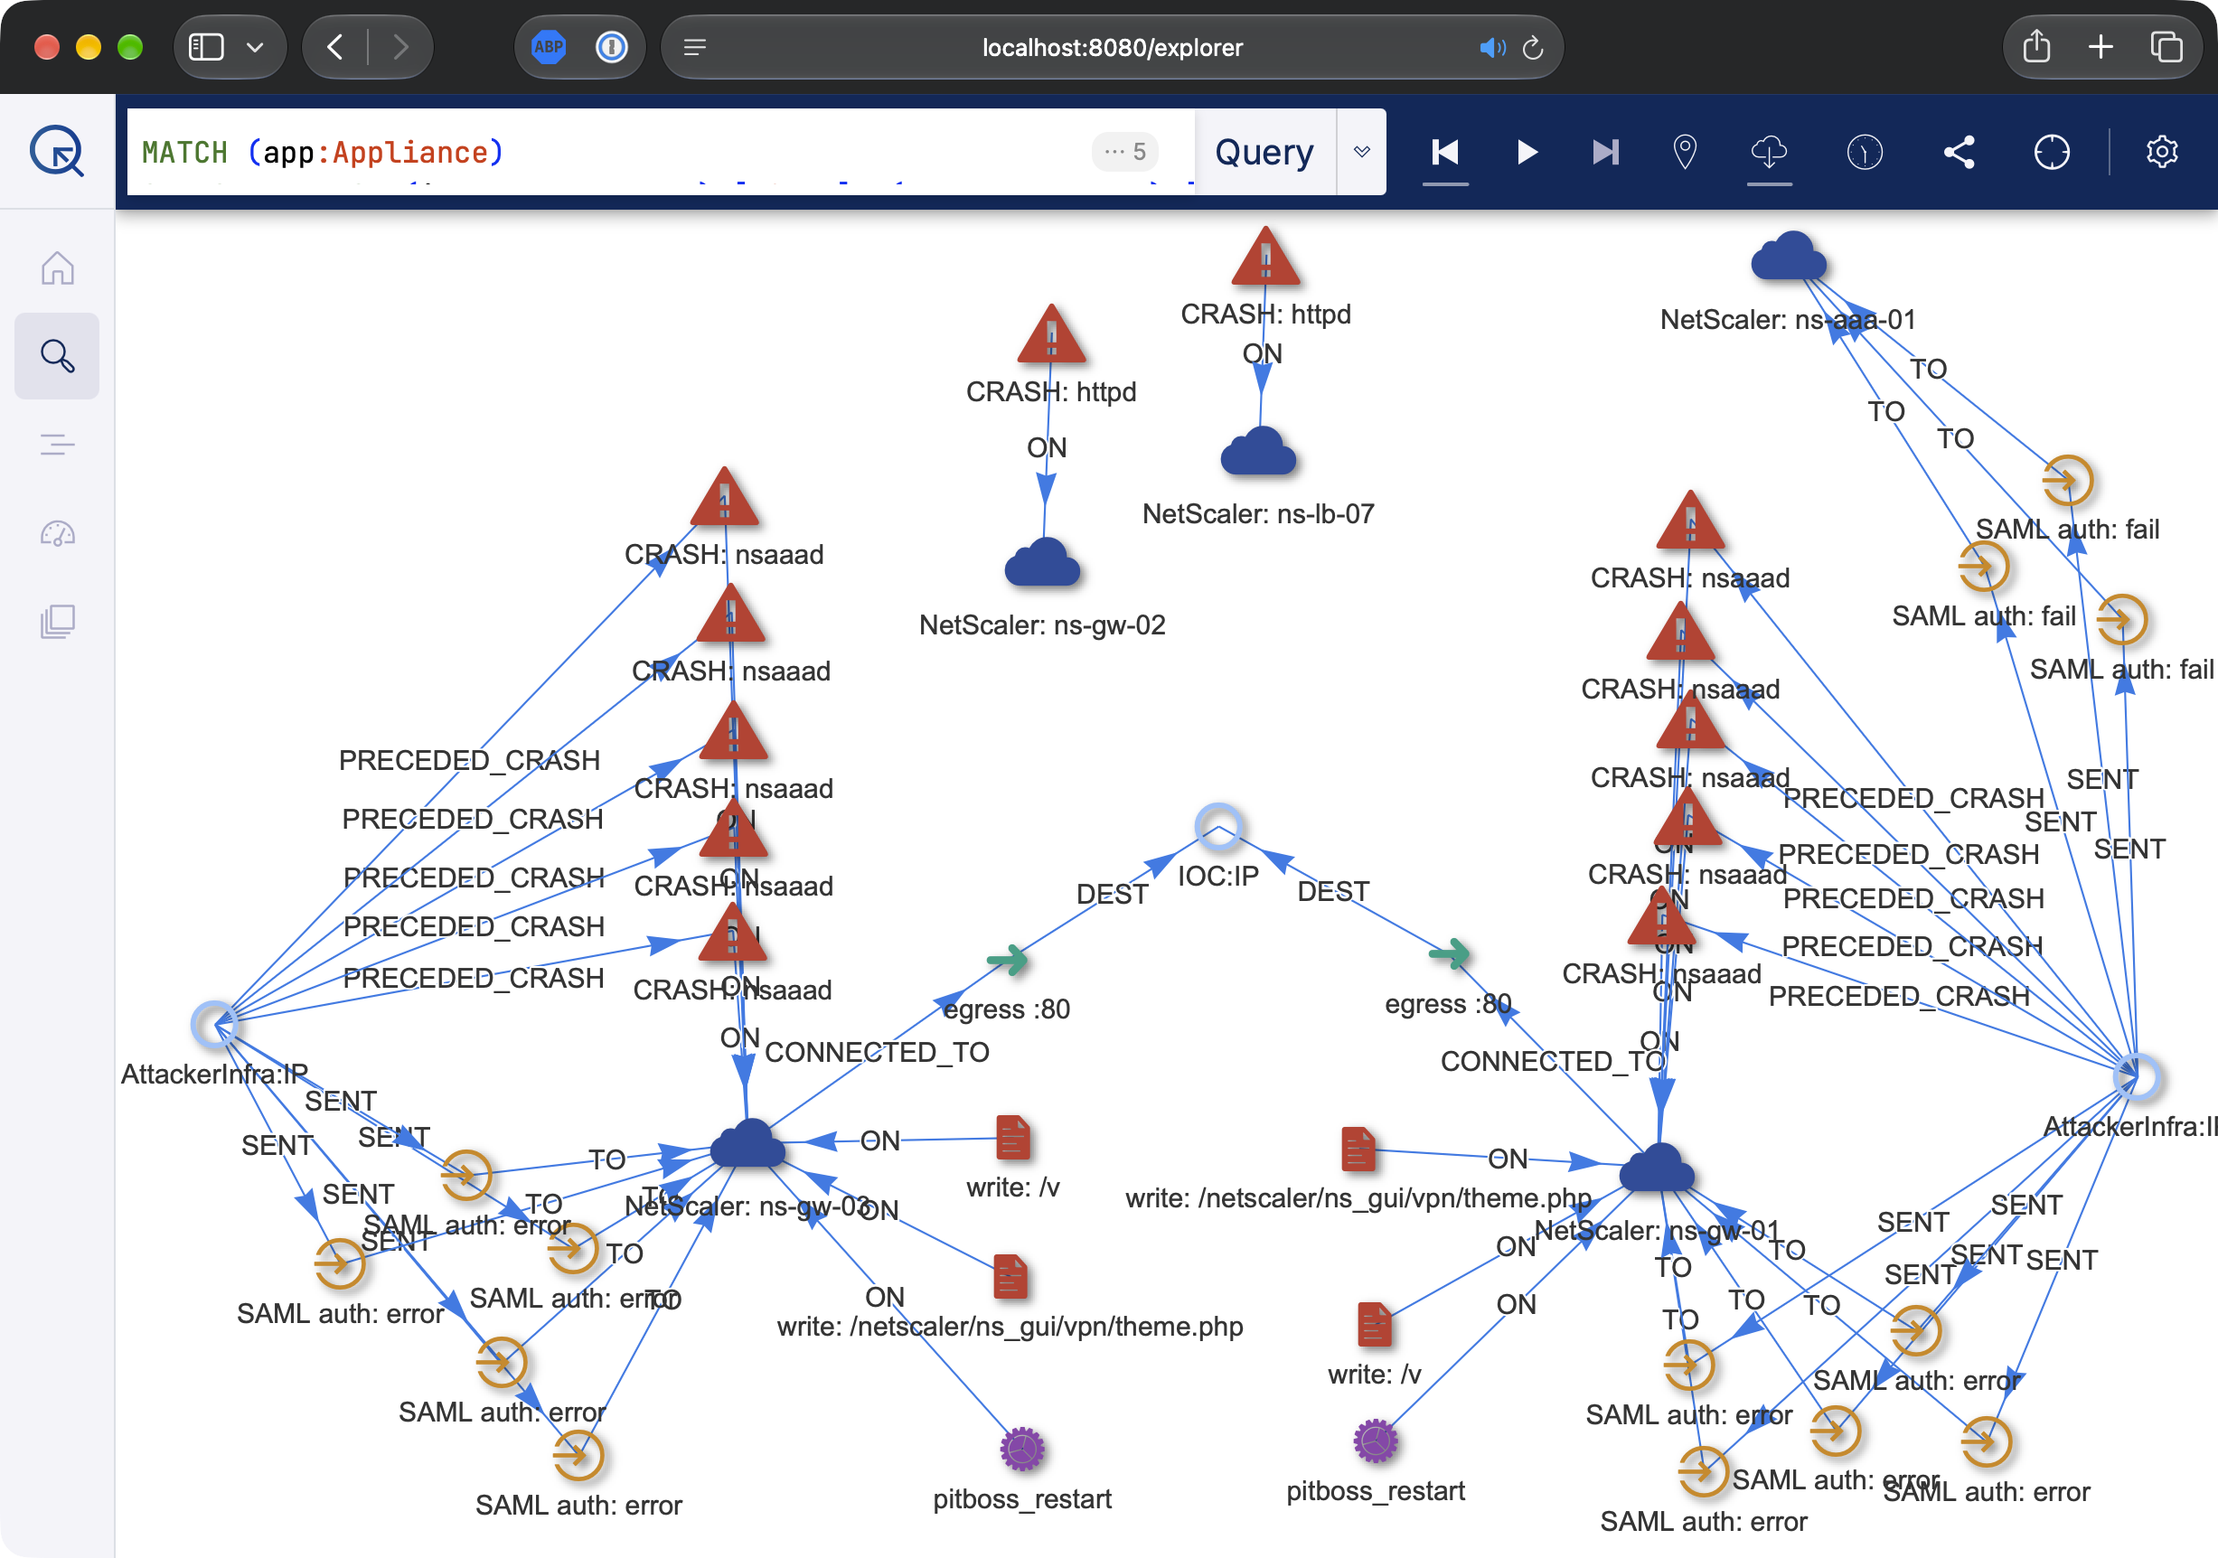Select the IOC:IP circle node
Image resolution: width=2218 pixels, height=1558 pixels.
(x=1218, y=826)
